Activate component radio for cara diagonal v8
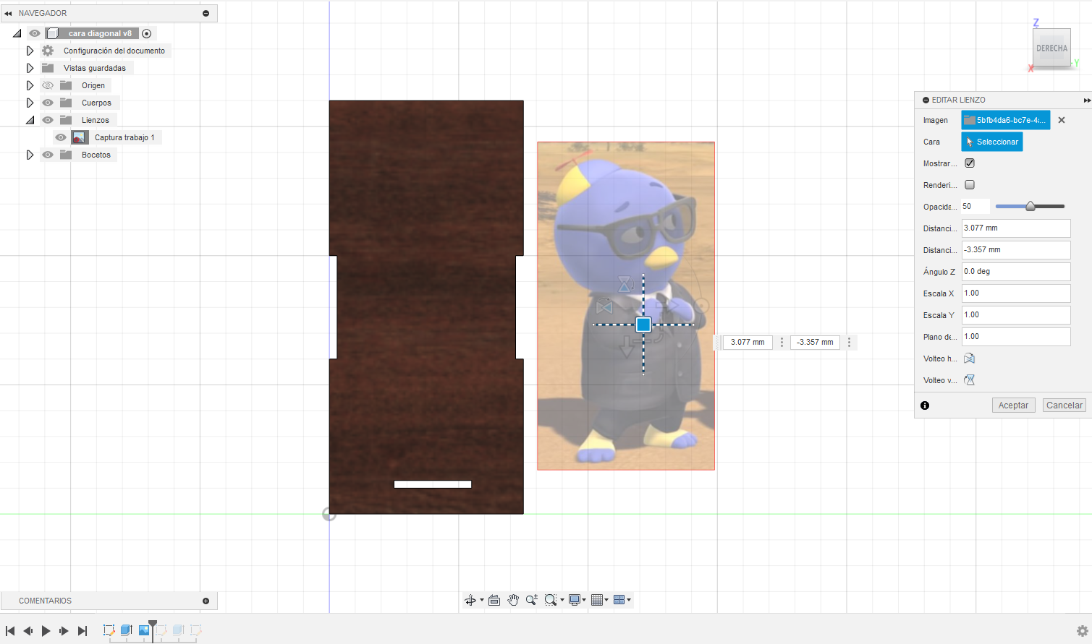 click(147, 33)
